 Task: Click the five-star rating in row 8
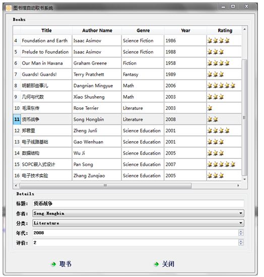tap(221, 86)
